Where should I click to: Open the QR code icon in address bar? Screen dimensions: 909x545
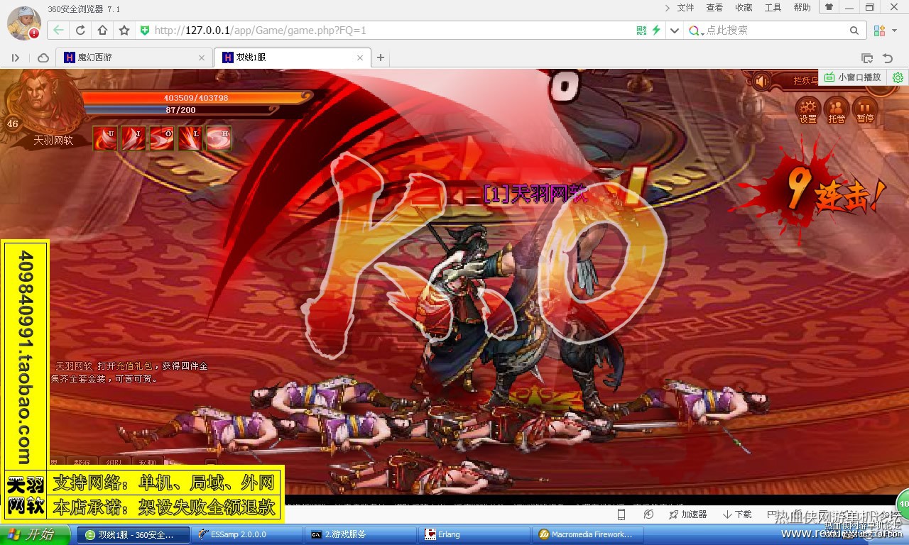pyautogui.click(x=642, y=31)
